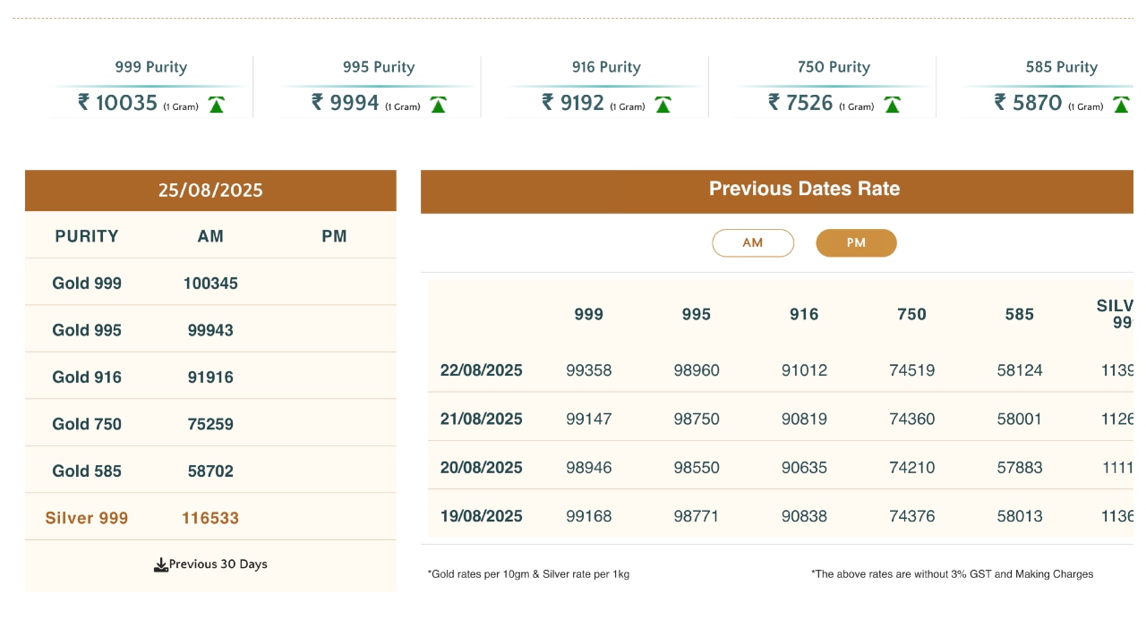Select the PM rates toggle
The width and height of the screenshot is (1146, 644).
pyautogui.click(x=856, y=243)
